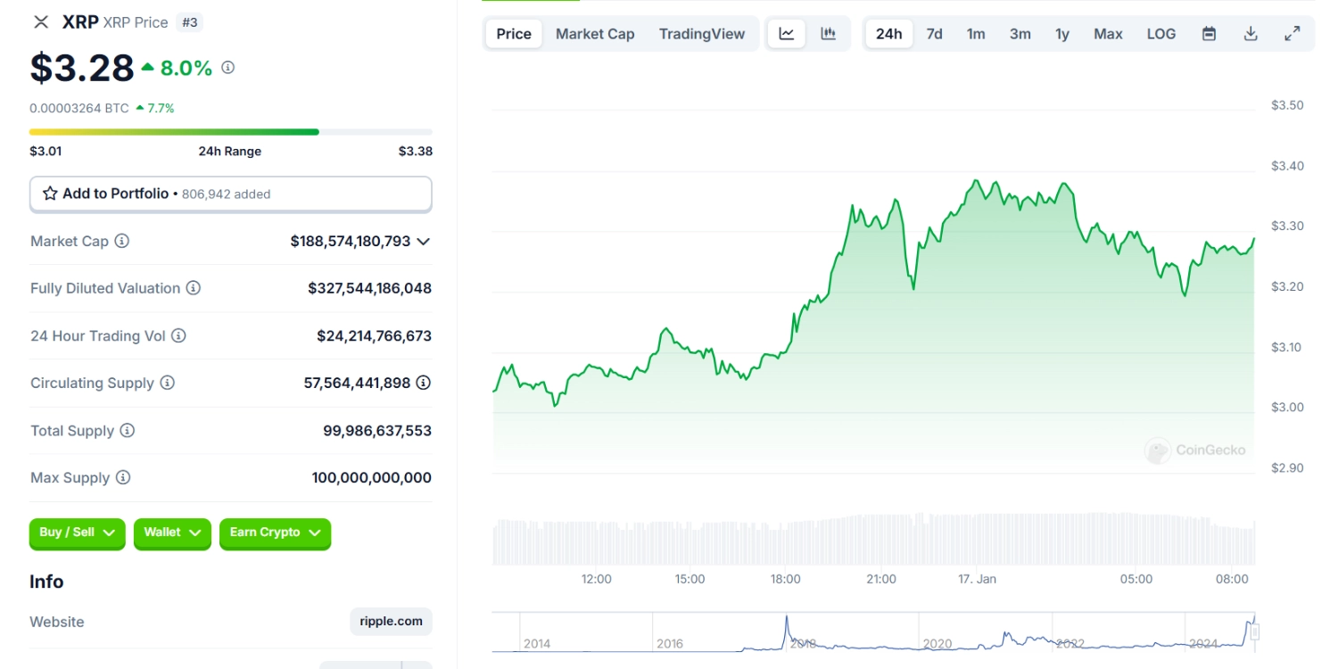Viewport: 1330px width, 669px height.
Task: Click the 24h Range progress bar
Action: pos(231,132)
